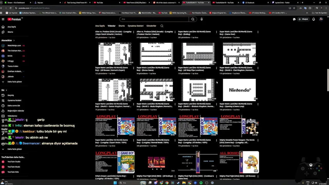This screenshot has width=329, height=185.
Task: Open Shorts from the sidebar
Action: click(x=10, y=32)
